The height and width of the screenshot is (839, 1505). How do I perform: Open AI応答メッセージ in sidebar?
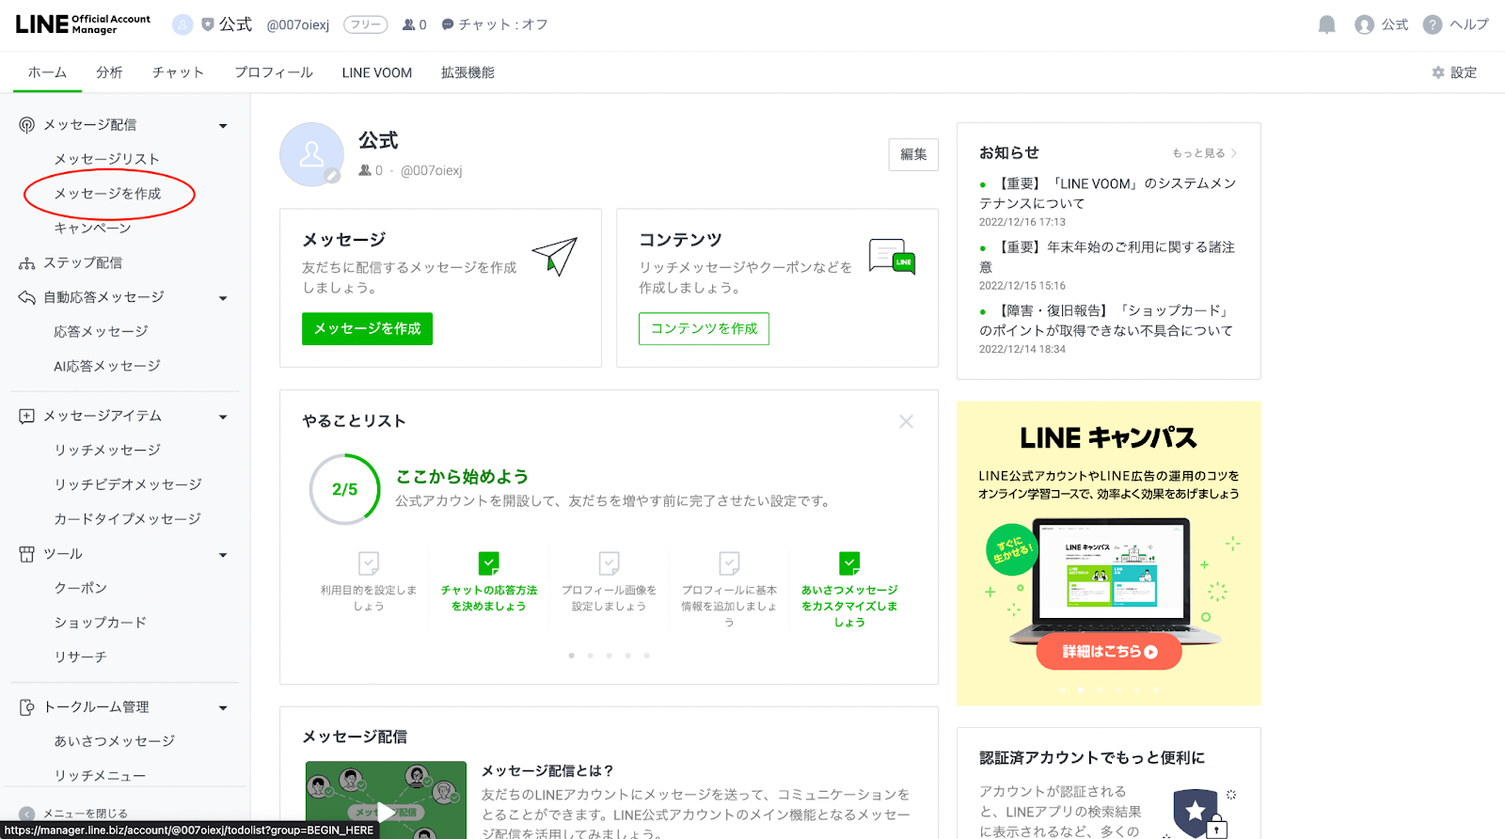(107, 366)
